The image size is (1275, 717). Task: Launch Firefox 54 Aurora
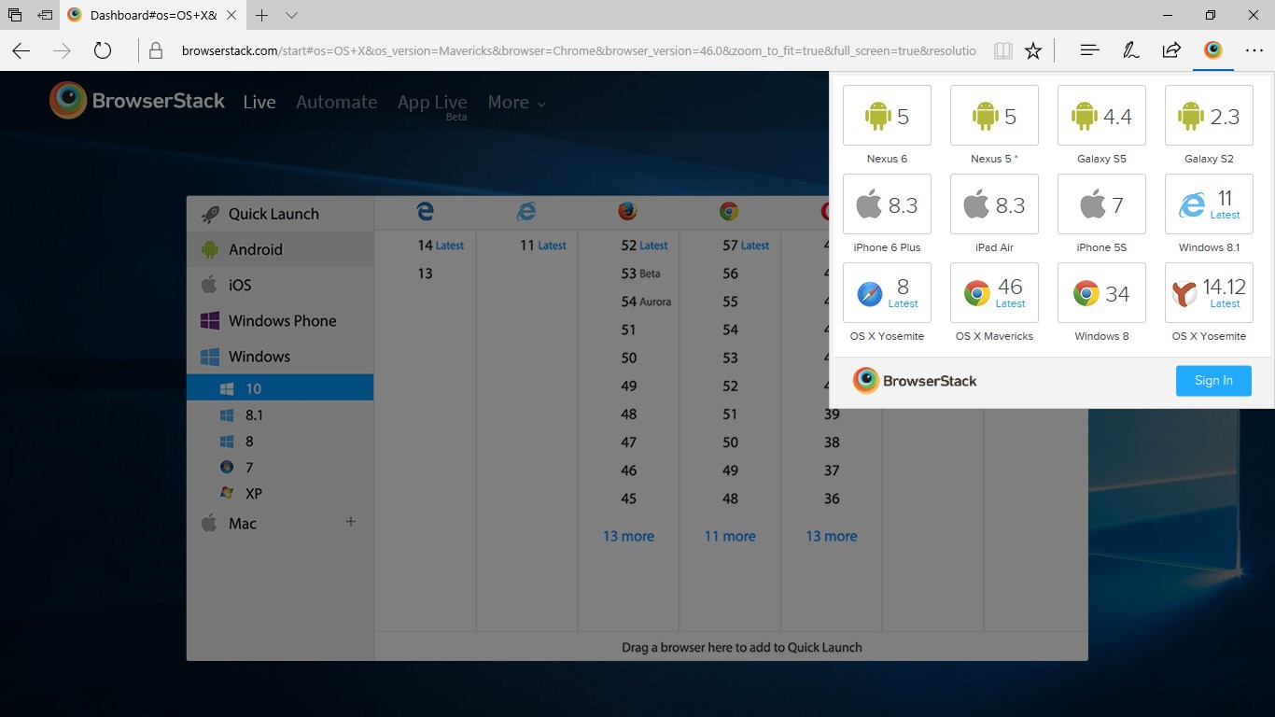646,302
